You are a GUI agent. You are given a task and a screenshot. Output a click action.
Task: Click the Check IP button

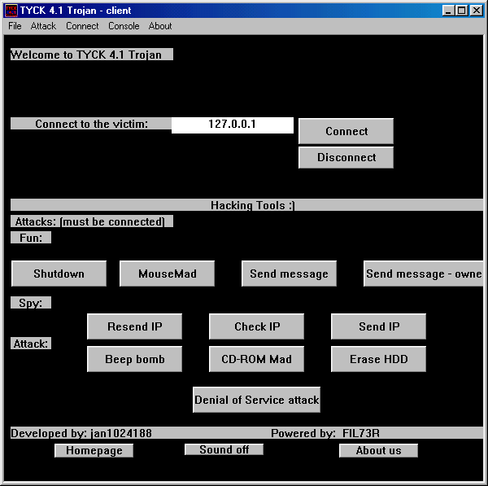pos(256,326)
